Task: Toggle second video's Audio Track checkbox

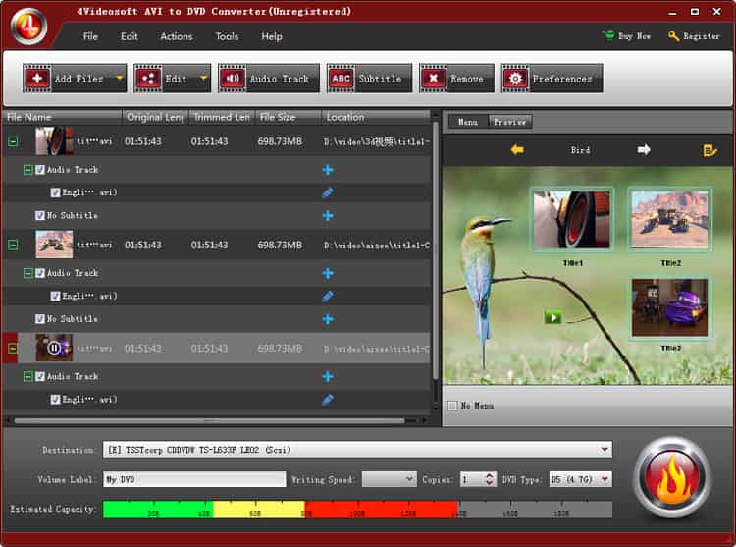Action: coord(40,273)
